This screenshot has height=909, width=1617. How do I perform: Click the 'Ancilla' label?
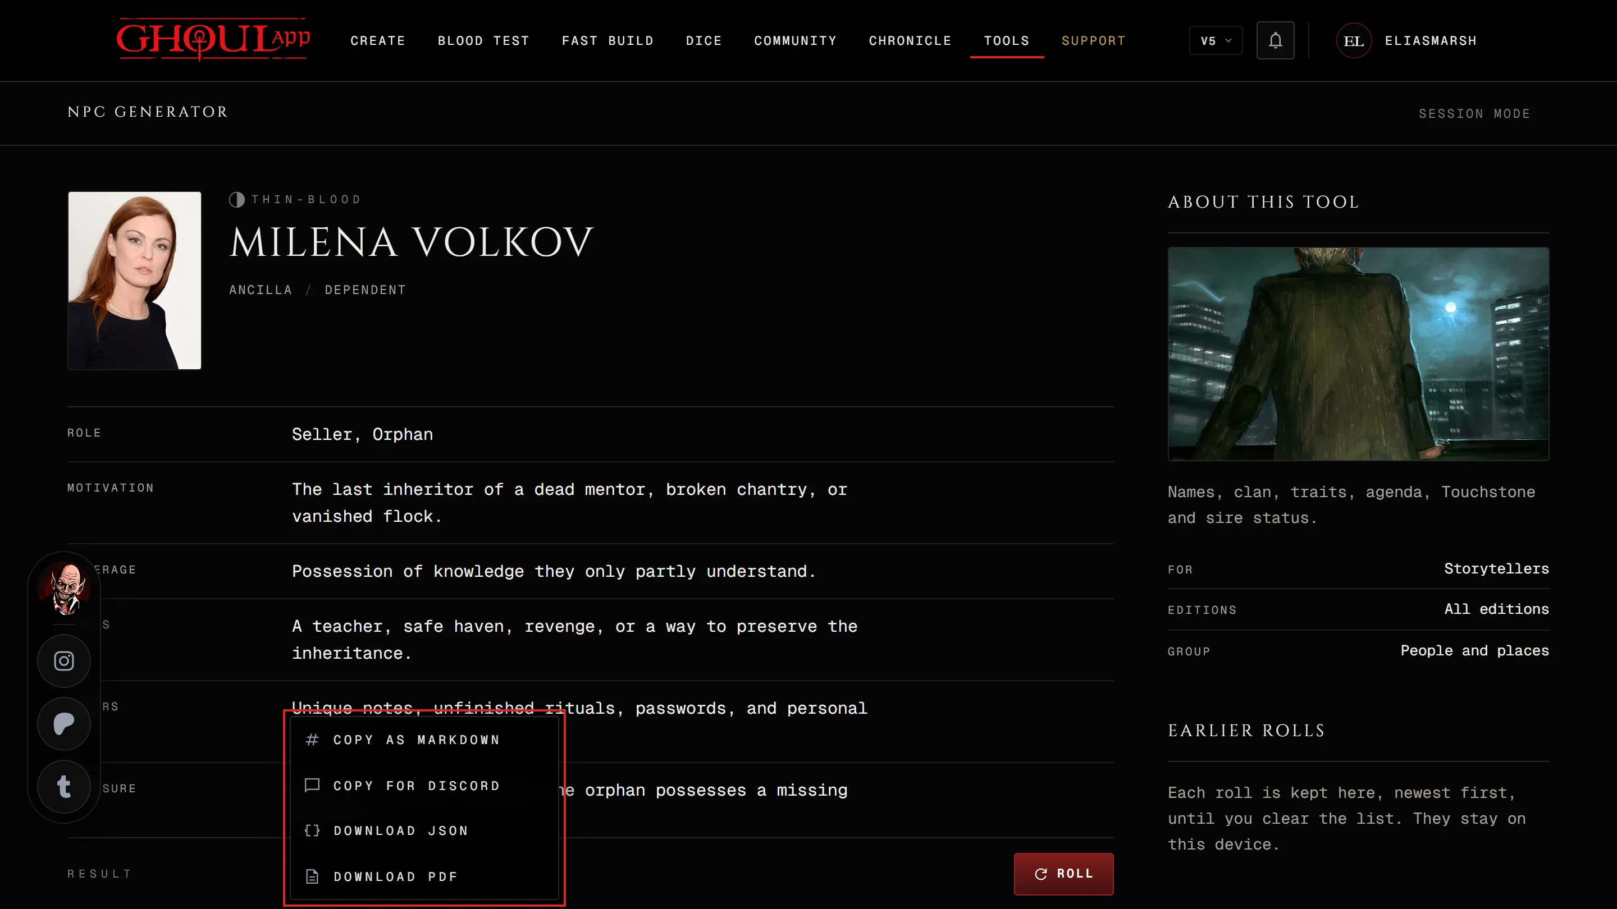click(x=261, y=290)
